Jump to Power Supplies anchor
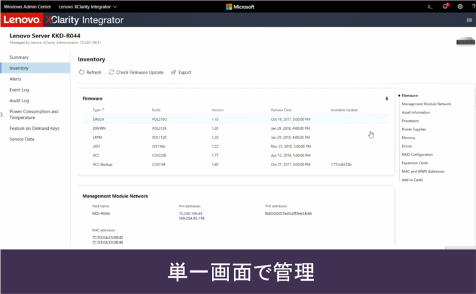This screenshot has height=294, width=476. [414, 129]
